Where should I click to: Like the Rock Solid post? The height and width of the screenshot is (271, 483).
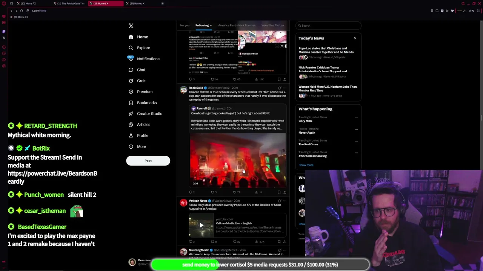pyautogui.click(x=237, y=192)
